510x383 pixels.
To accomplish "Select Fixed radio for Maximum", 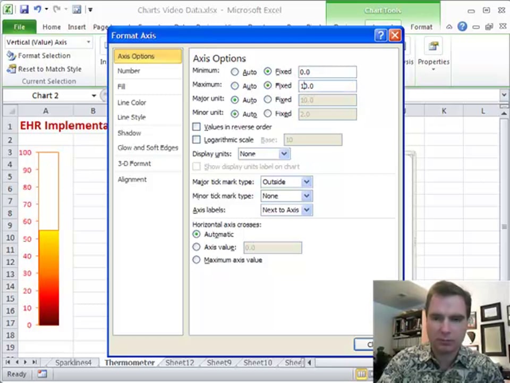I will click(x=267, y=85).
